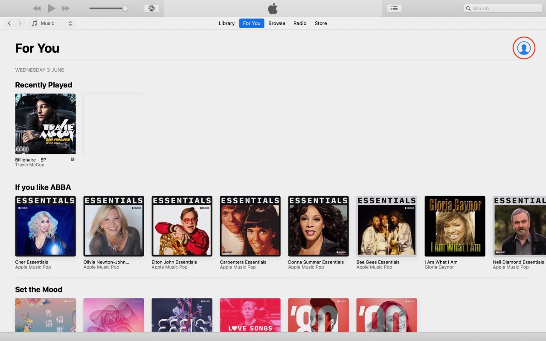Open the AirPlay device selector

click(x=151, y=8)
